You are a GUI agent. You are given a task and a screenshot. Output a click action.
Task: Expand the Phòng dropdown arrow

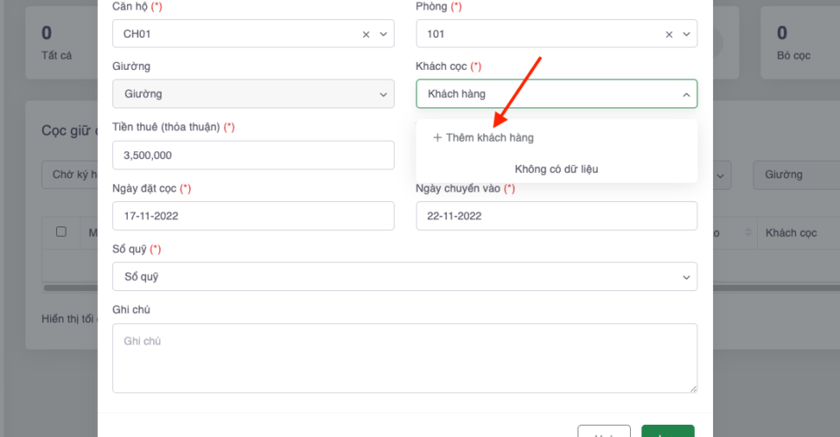[686, 34]
